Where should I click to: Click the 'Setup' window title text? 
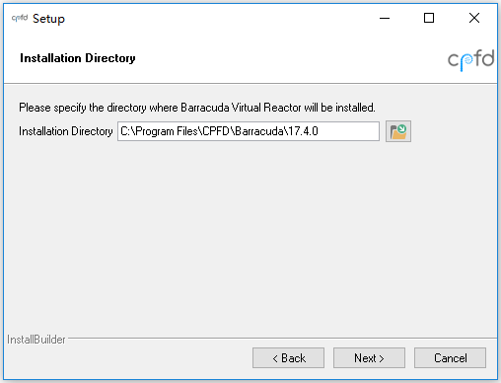[x=48, y=19]
